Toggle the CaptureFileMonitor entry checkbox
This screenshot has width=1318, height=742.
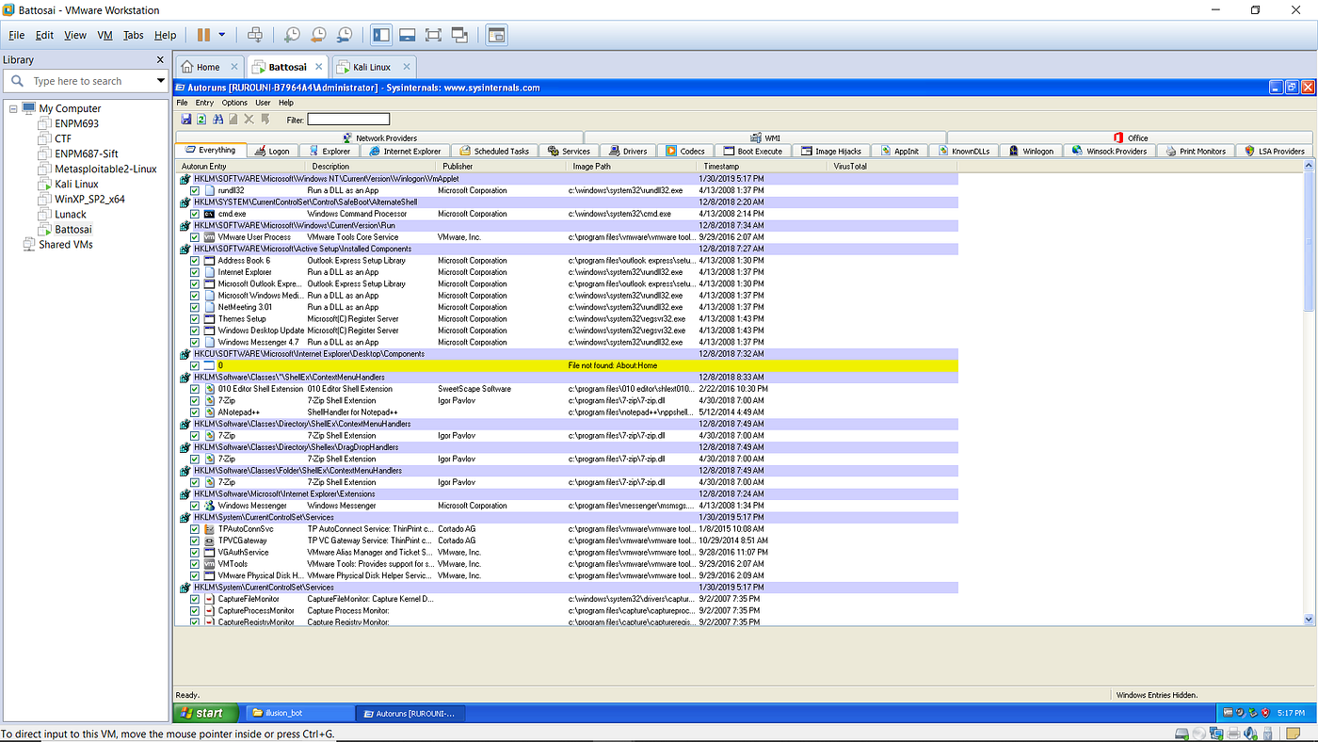(x=195, y=599)
